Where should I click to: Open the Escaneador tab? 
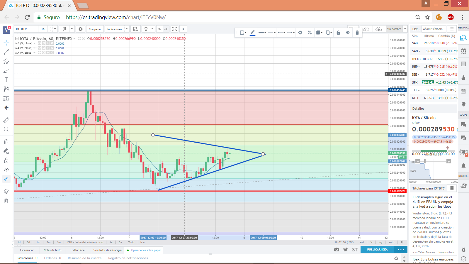(x=27, y=250)
